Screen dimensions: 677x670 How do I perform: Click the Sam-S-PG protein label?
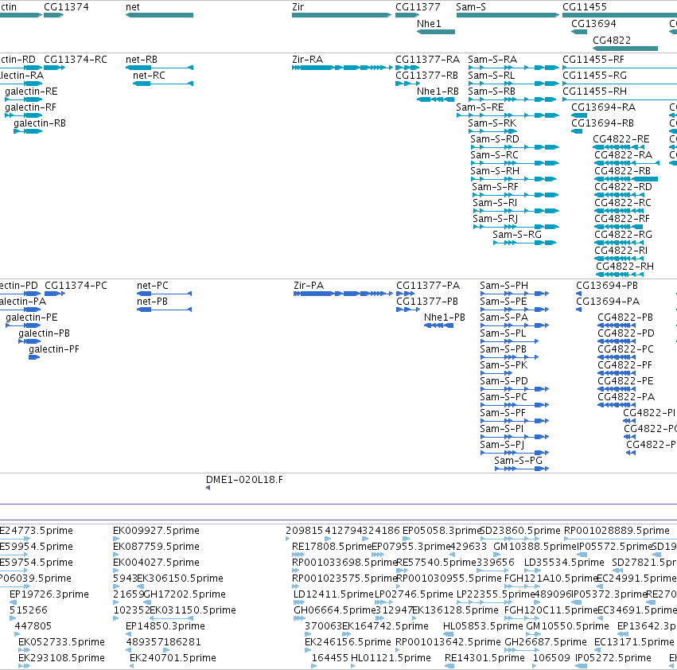point(518,461)
